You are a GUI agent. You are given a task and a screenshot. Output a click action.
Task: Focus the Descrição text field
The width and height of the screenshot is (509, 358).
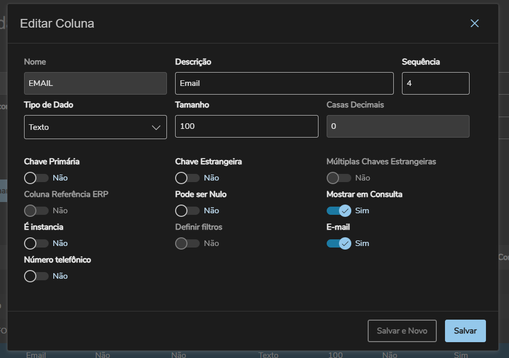click(284, 83)
